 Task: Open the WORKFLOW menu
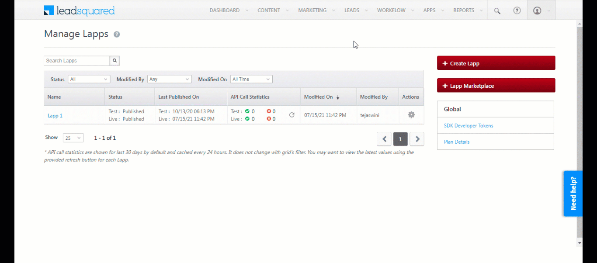pos(392,10)
